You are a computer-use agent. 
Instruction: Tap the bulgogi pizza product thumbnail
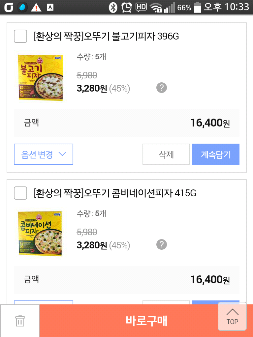(x=40, y=77)
